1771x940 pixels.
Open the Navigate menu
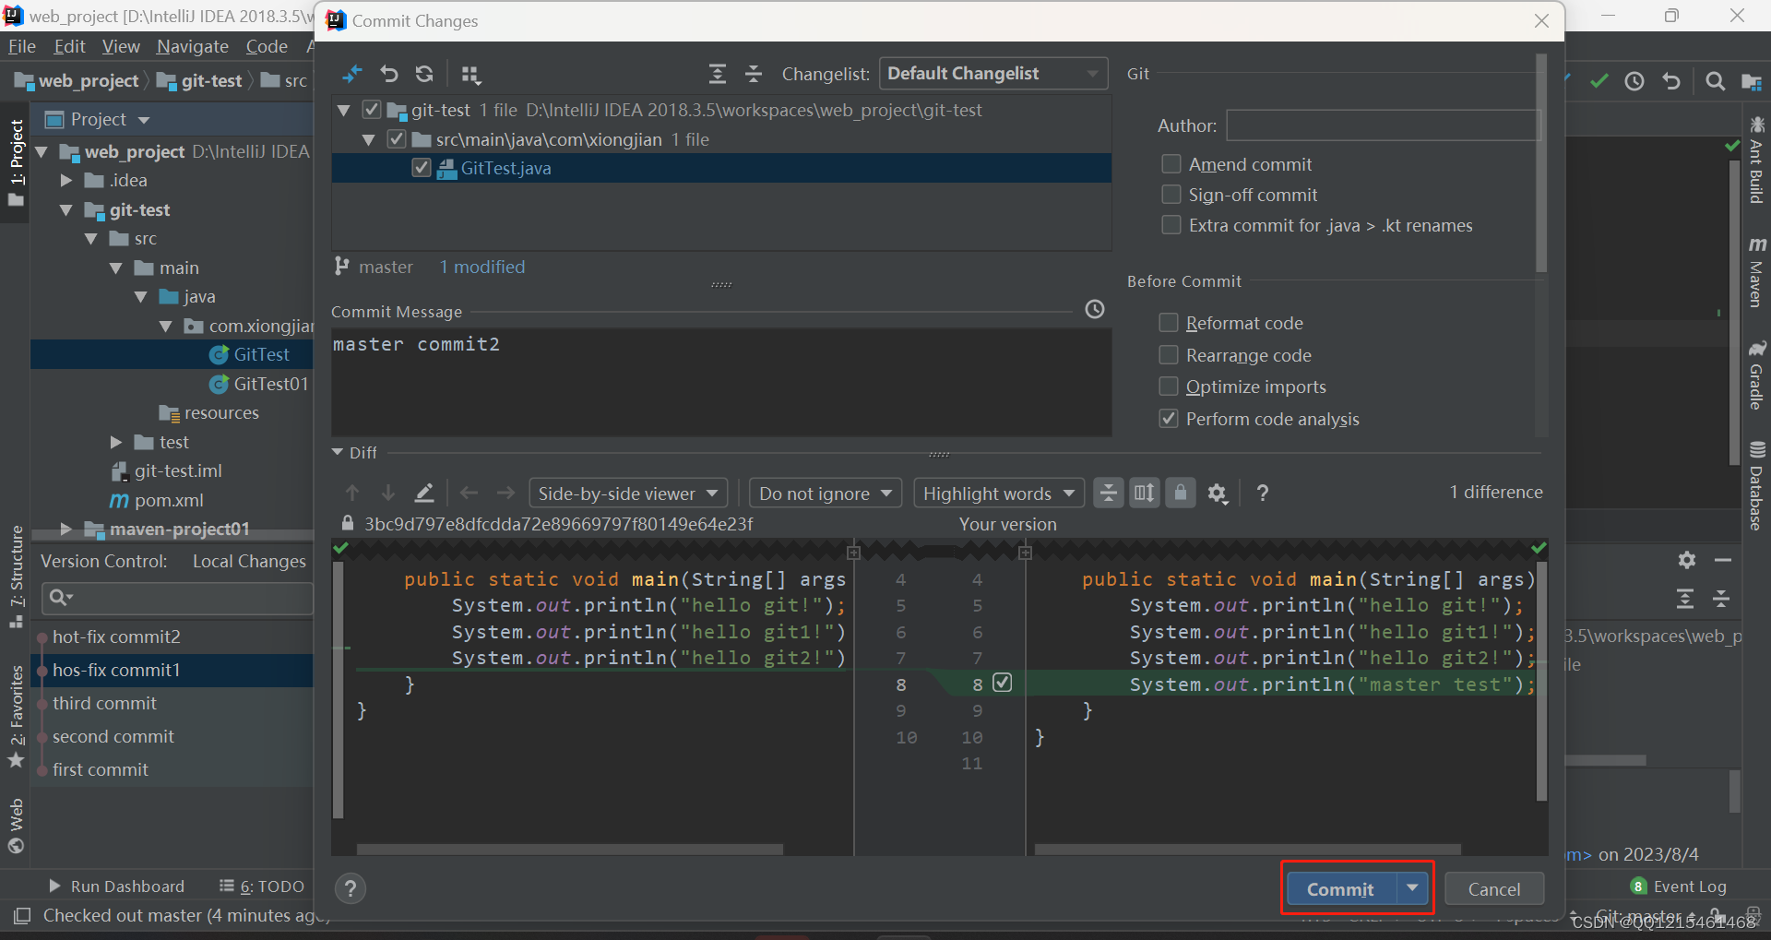[193, 46]
